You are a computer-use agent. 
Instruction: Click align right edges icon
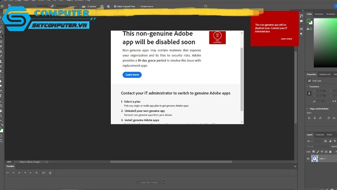pyautogui.click(x=320, y=118)
